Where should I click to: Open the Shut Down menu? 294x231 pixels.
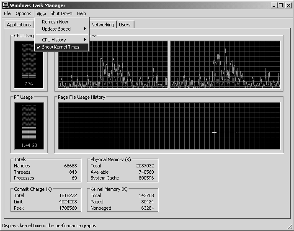61,13
